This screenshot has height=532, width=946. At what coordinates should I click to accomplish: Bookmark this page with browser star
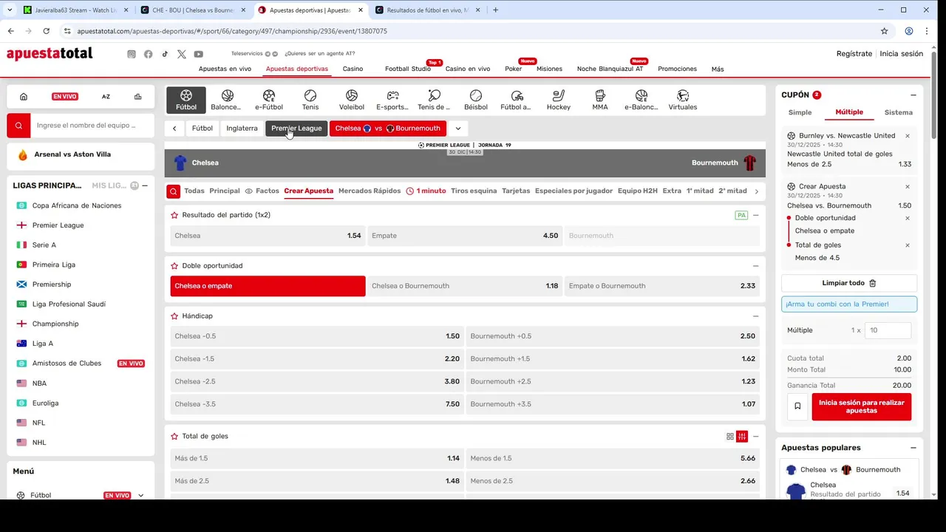884,31
